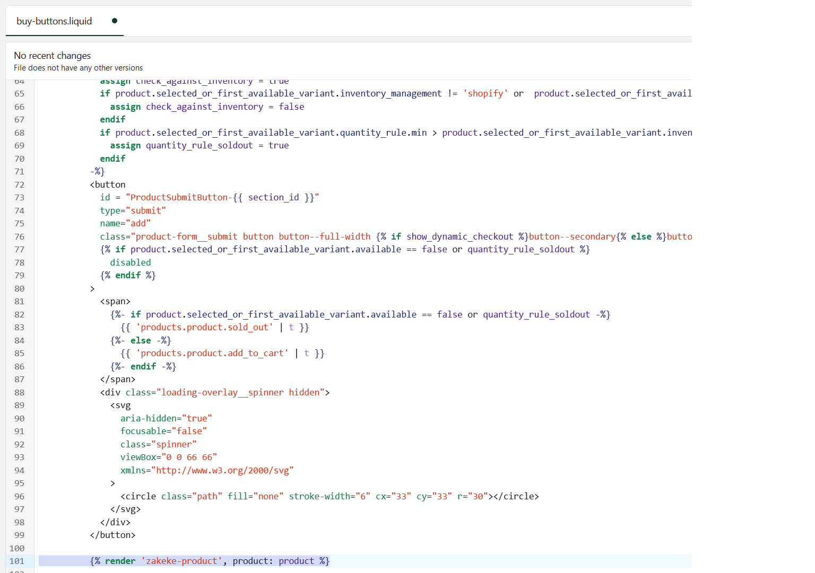Switch to the buy-buttons.liquid tab
The height and width of the screenshot is (573, 815).
coord(54,21)
